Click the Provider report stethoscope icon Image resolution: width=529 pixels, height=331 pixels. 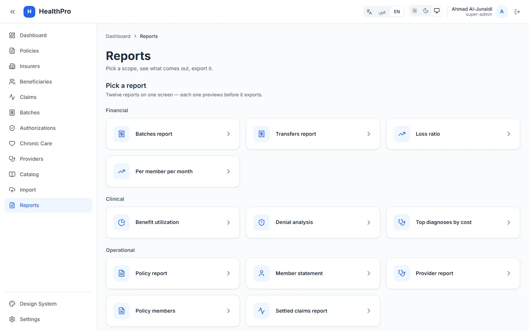coord(402,273)
